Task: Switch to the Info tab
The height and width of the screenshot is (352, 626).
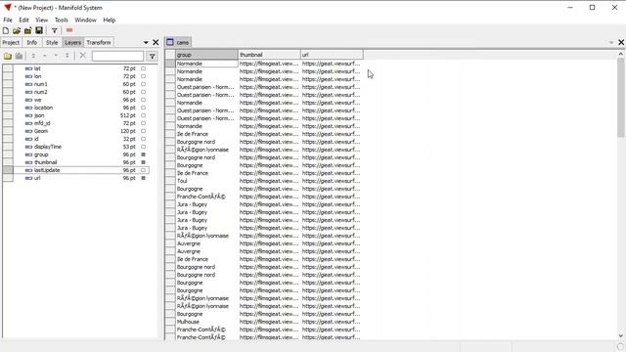Action: click(32, 42)
